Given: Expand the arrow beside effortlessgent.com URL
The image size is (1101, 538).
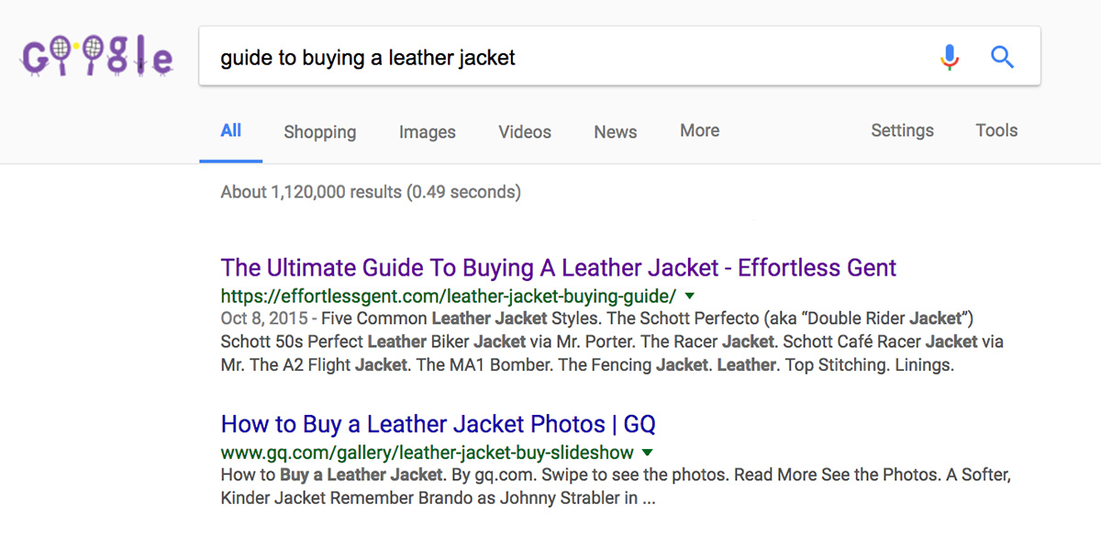Looking at the screenshot, I should pyautogui.click(x=690, y=297).
